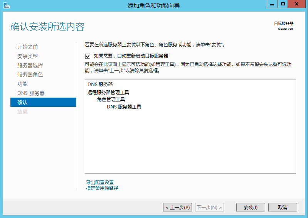Click the 安装(I) button
This screenshot has width=308, height=218.
[x=251, y=208]
